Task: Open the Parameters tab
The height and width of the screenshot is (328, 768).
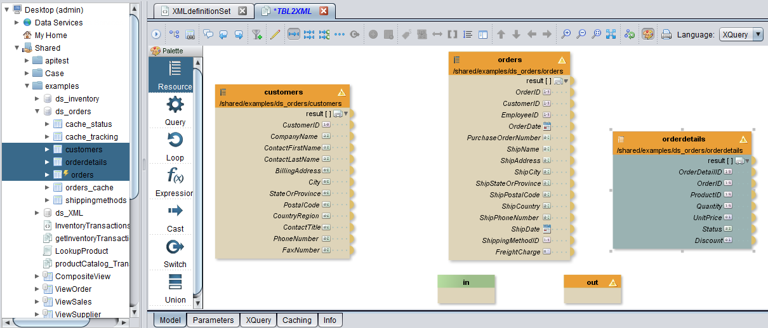Action: pyautogui.click(x=213, y=320)
